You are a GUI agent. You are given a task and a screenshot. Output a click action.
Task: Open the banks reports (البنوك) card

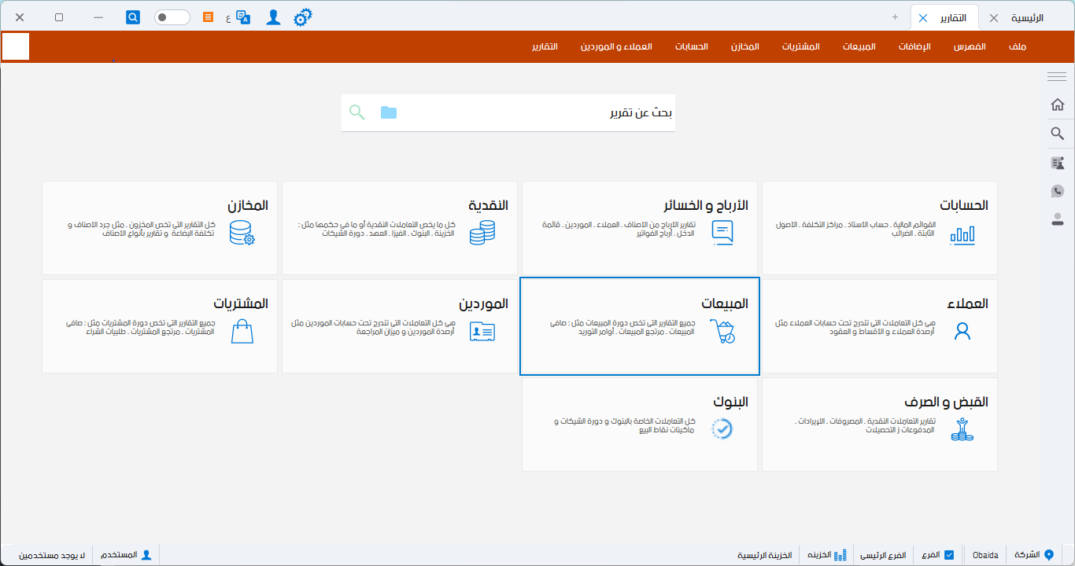(x=639, y=424)
